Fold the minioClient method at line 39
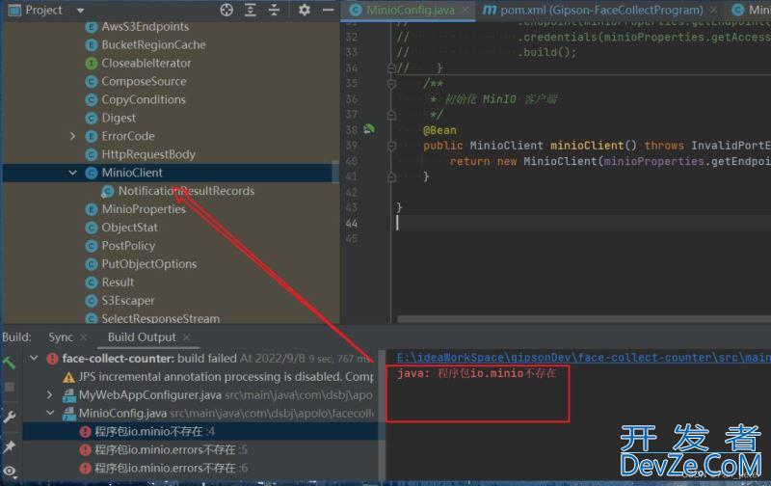Screen dimensions: 771x486 tap(392, 146)
